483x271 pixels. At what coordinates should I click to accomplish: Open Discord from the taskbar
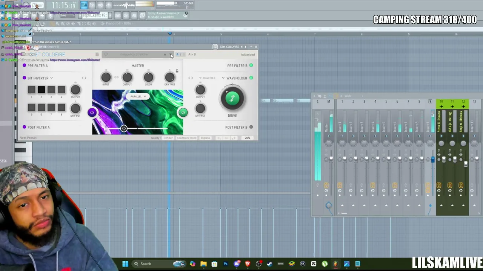(237, 264)
